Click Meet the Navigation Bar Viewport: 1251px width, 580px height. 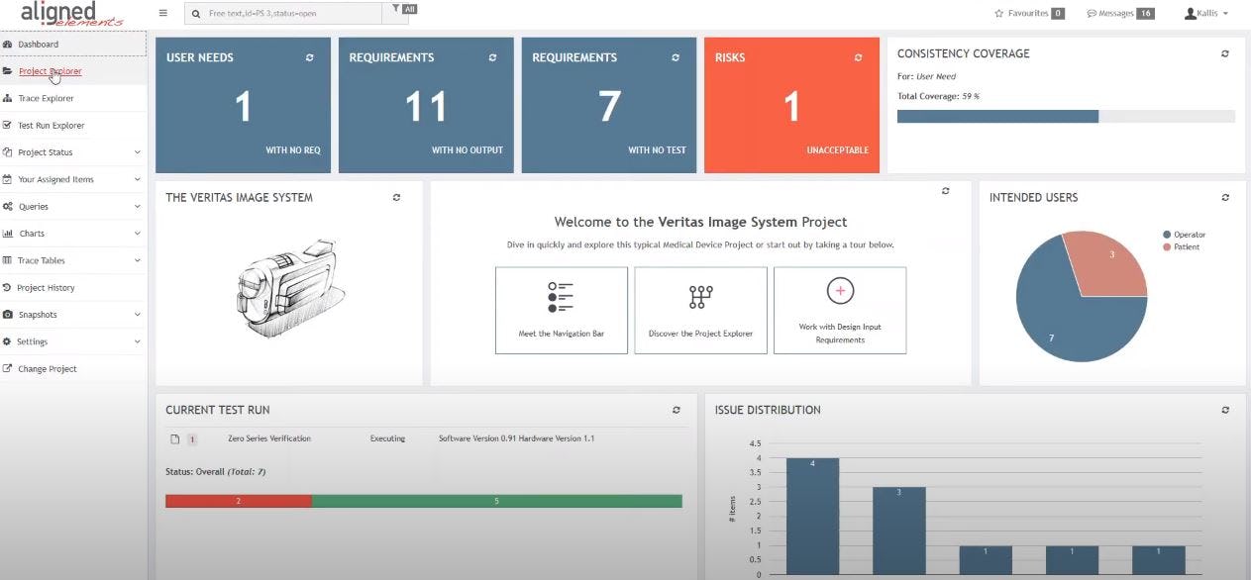pos(562,309)
